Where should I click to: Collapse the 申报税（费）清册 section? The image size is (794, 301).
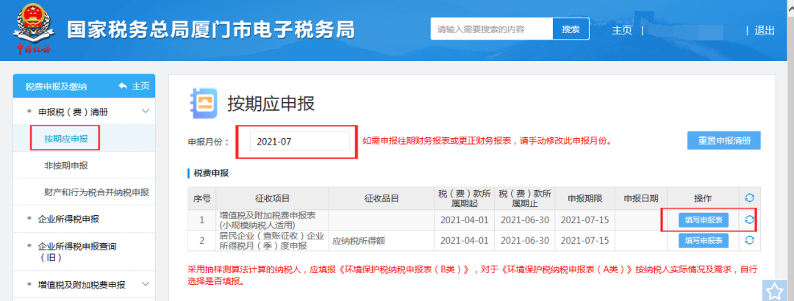coord(145,112)
